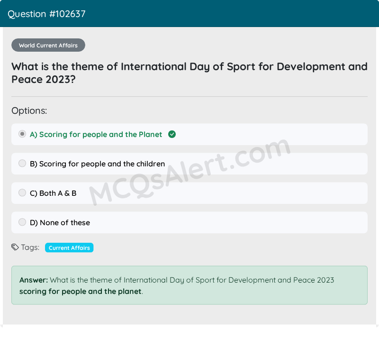This screenshot has width=379, height=339.
Task: Click the tag icon beside Tags
Action: (15, 247)
